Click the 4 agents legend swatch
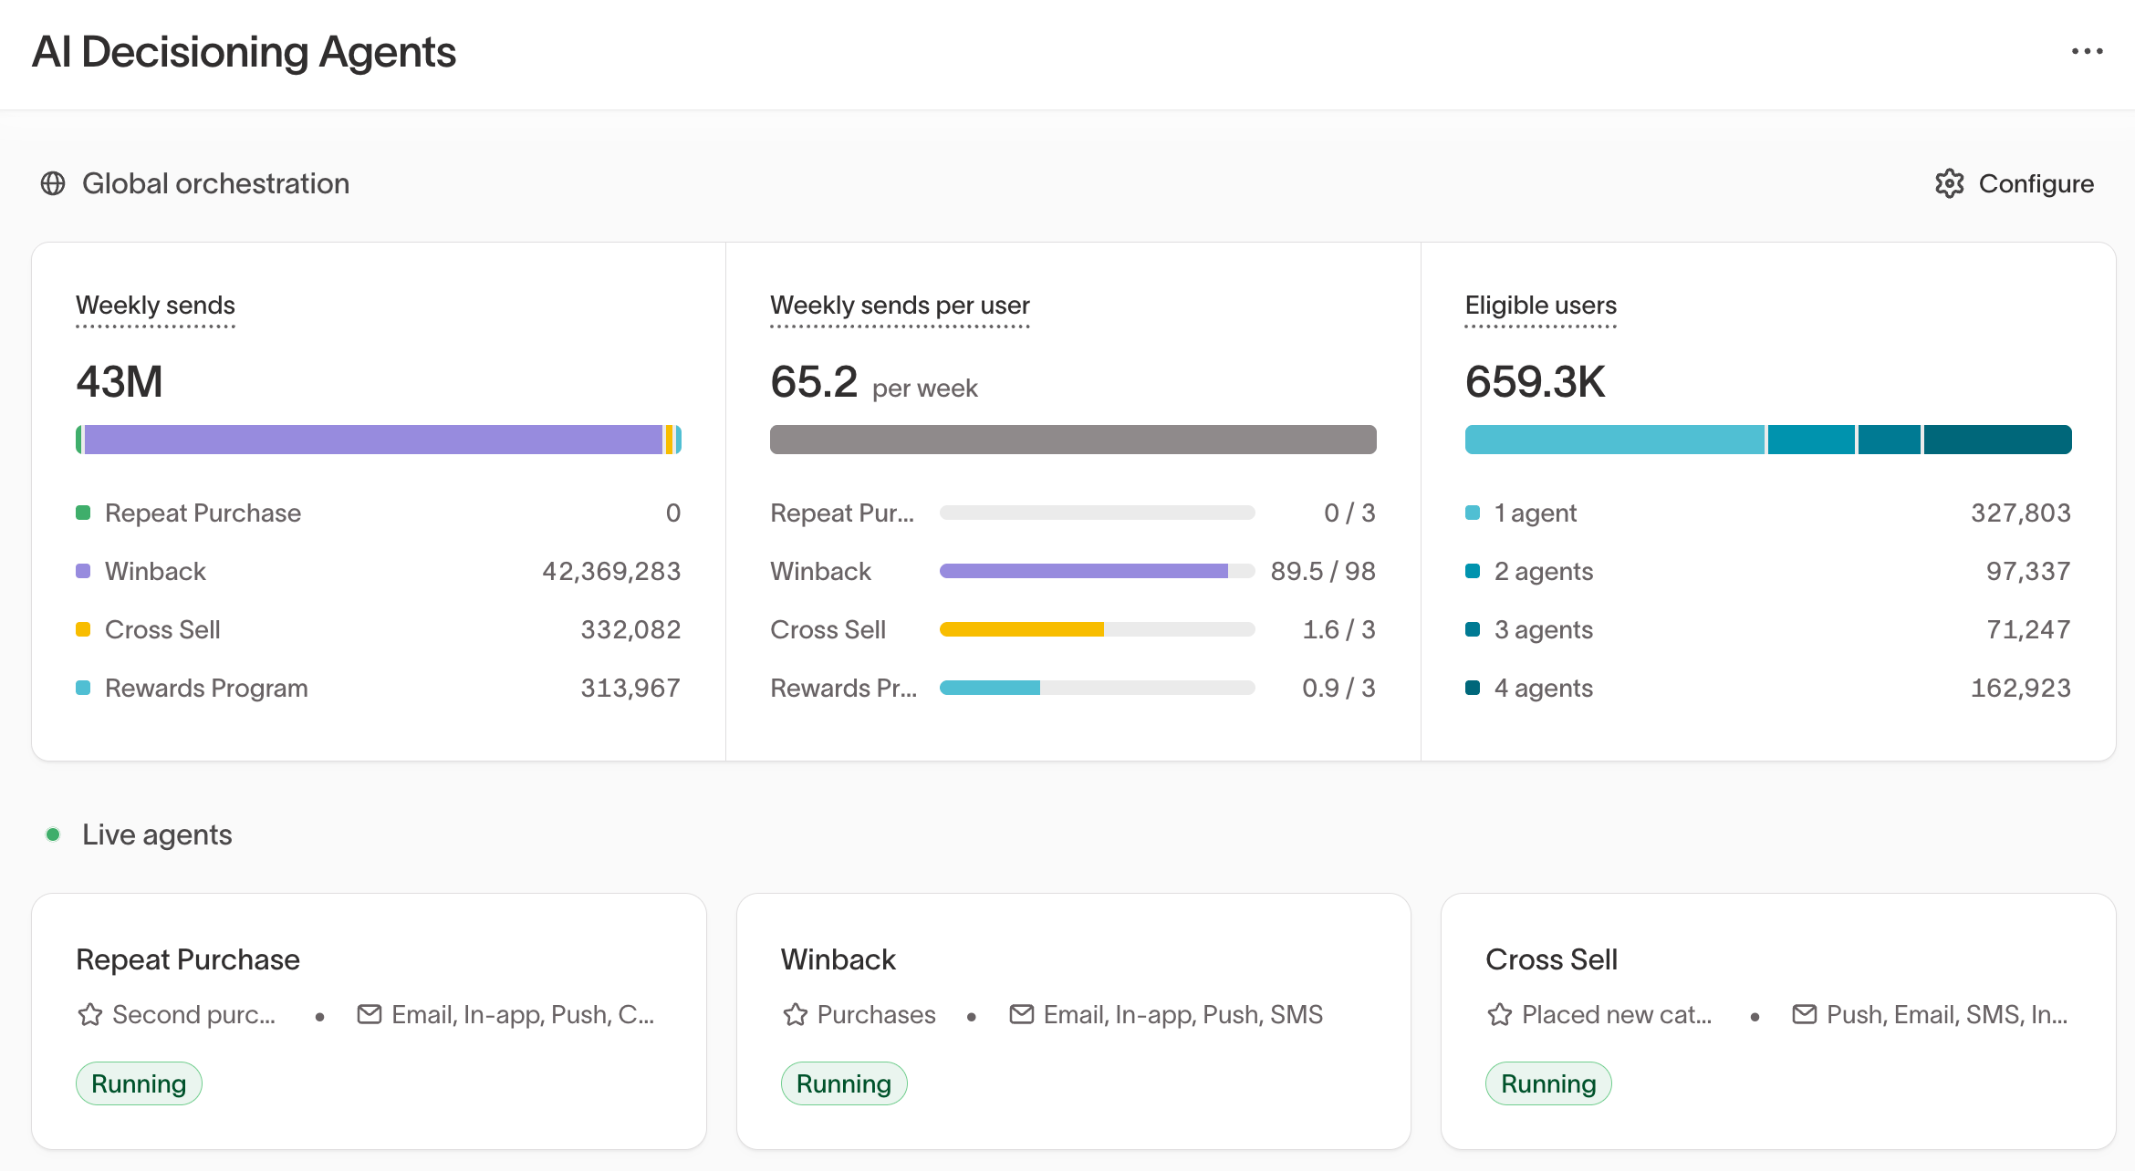 pos(1473,688)
